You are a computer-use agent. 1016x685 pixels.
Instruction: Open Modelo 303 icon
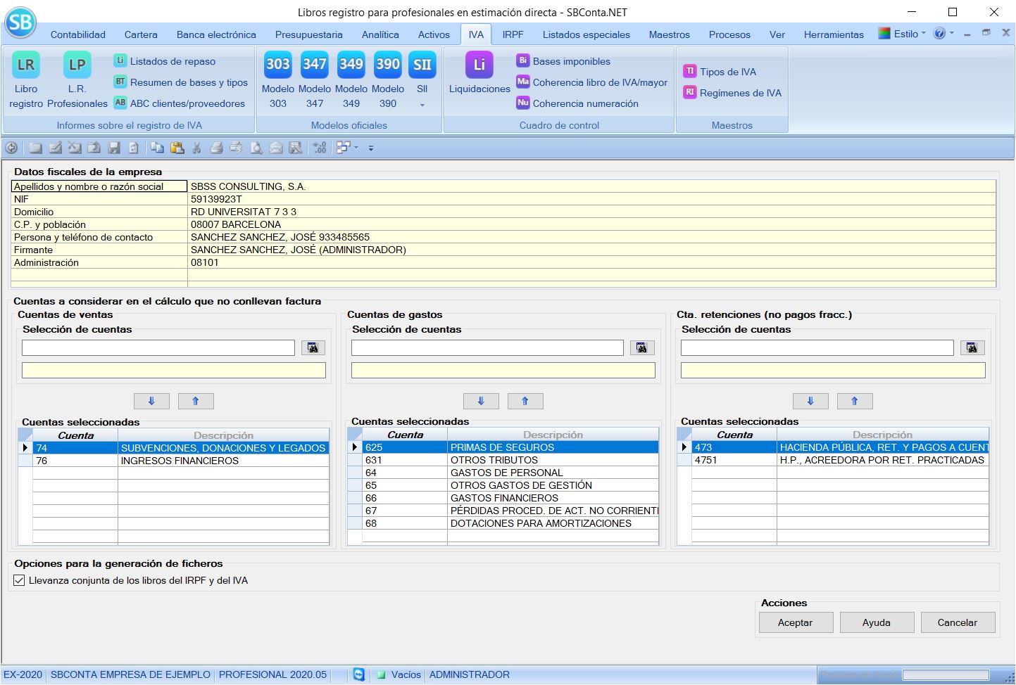(x=278, y=65)
